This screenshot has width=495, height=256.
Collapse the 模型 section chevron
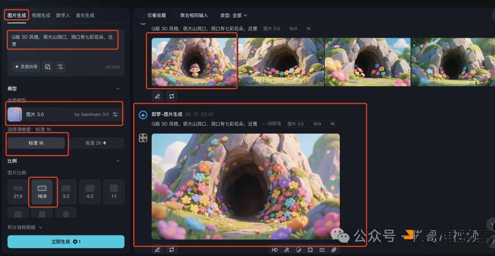point(118,89)
